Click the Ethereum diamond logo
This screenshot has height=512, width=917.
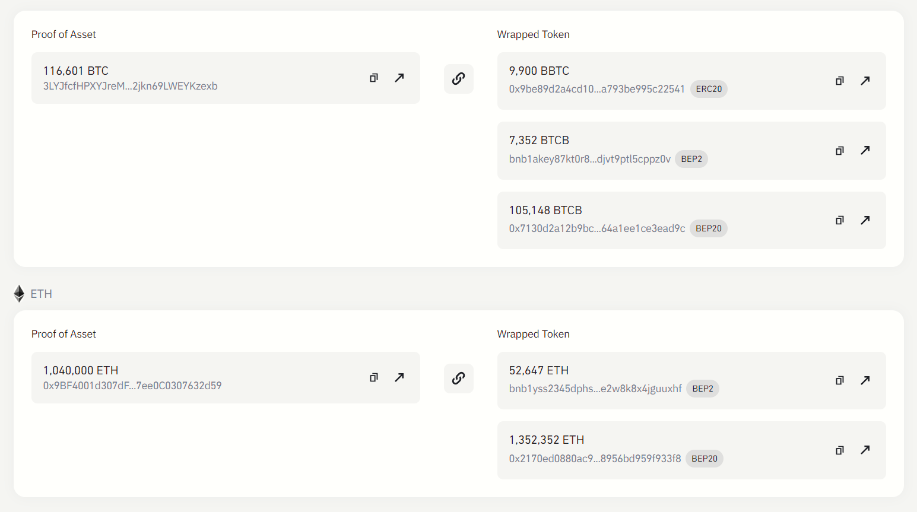(x=19, y=294)
